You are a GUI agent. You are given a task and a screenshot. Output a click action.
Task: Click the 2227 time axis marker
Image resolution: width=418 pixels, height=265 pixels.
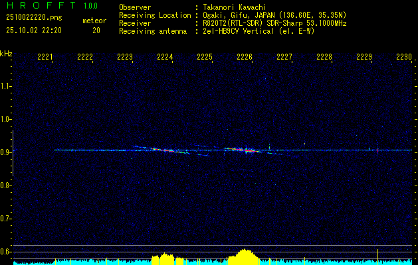point(284,56)
